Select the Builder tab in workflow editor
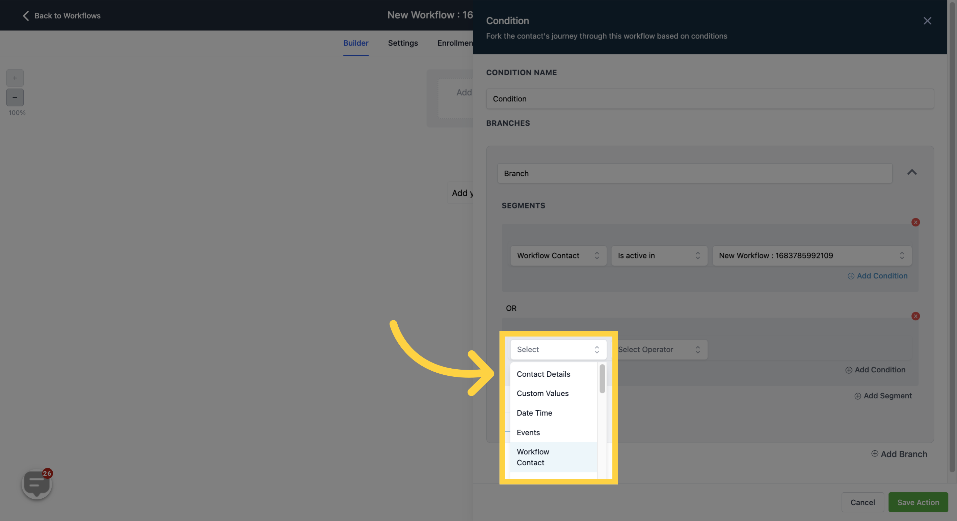 tap(355, 43)
